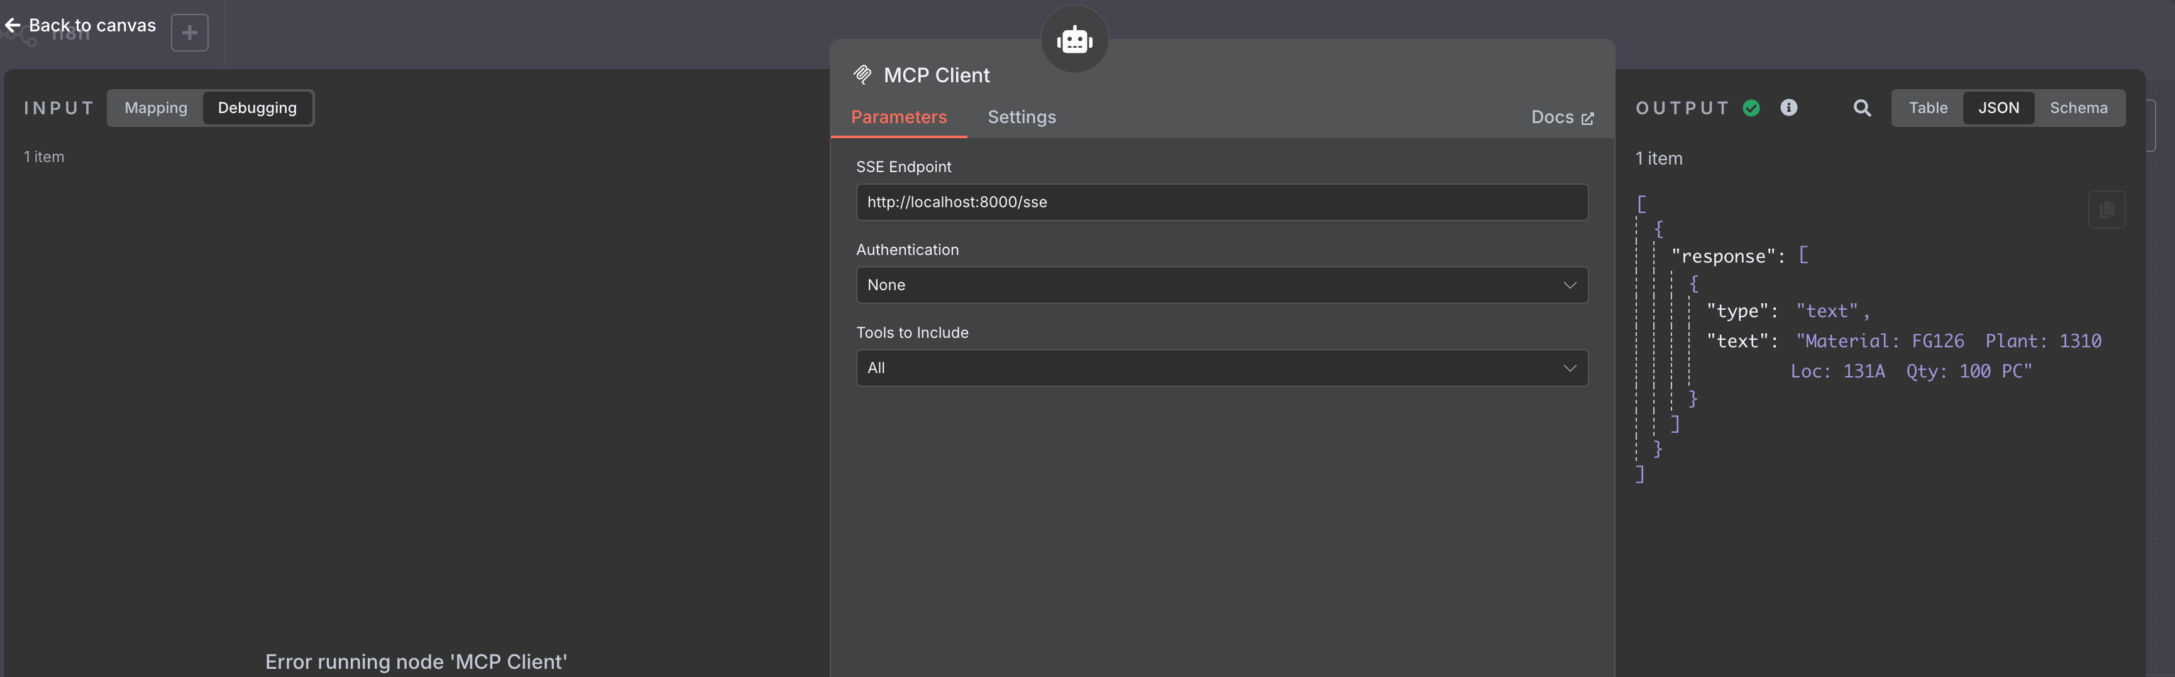Click the green success checkmark by OUTPUT
Image resolution: width=2175 pixels, height=677 pixels.
(x=1751, y=108)
